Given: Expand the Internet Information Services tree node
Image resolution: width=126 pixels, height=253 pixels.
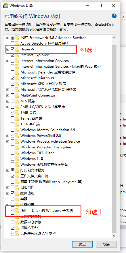Looking at the screenshot, I should (7, 61).
